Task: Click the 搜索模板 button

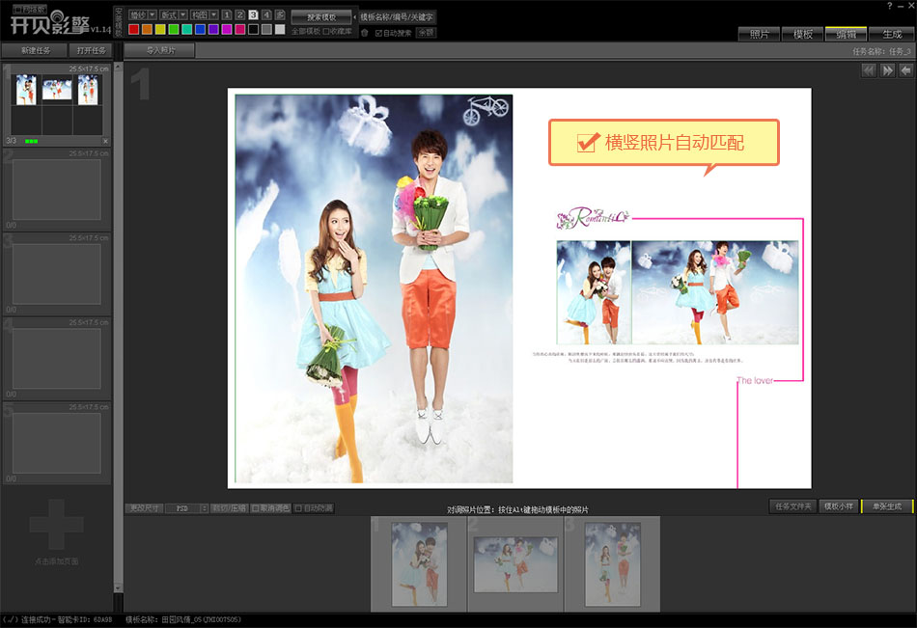Action: pos(320,17)
